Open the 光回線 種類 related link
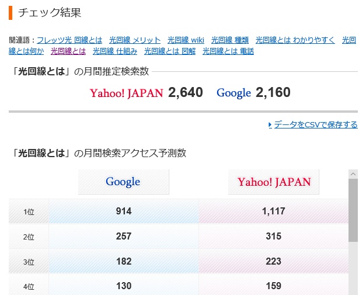Screen dimensions: 359x295 click(x=230, y=40)
